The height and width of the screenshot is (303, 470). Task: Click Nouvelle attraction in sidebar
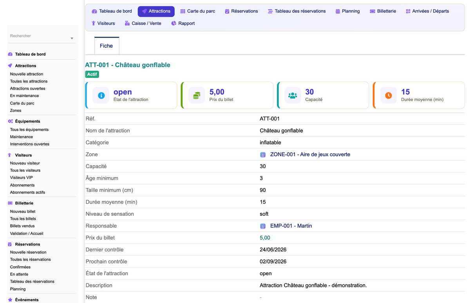27,74
